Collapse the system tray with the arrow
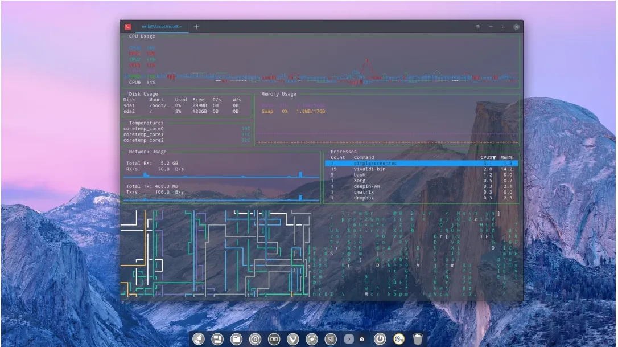 [x=349, y=339]
